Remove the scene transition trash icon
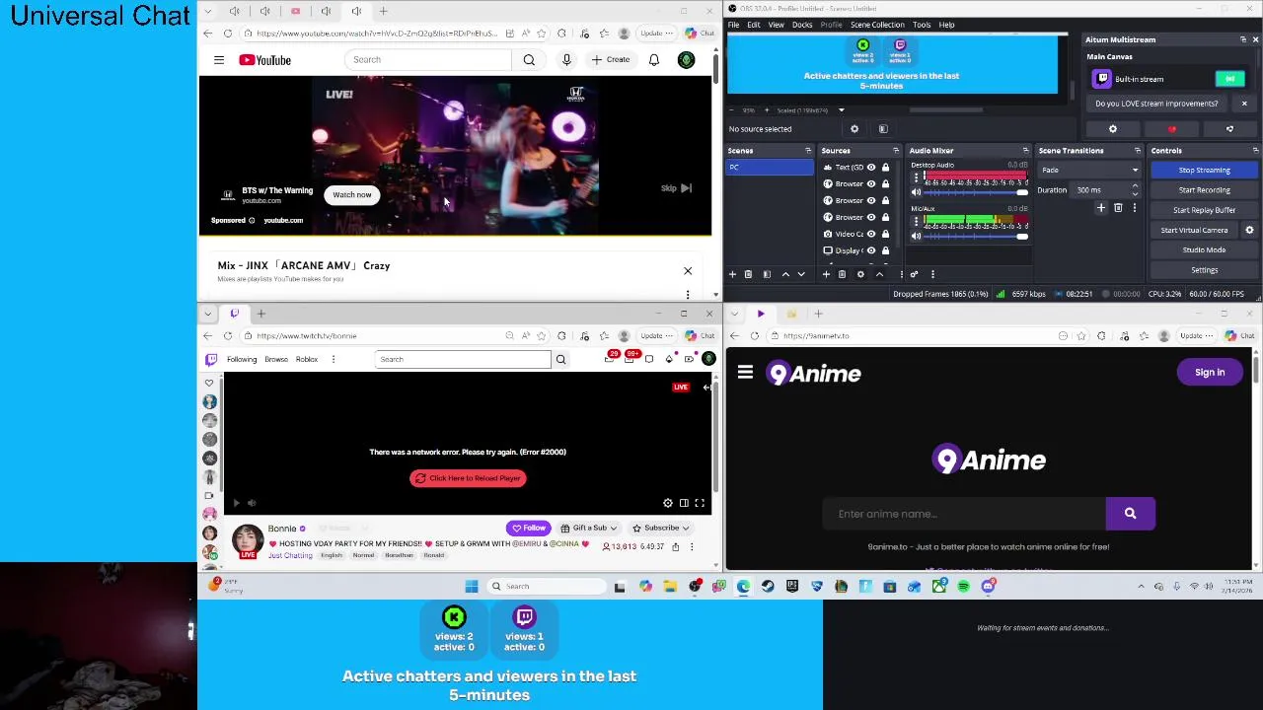This screenshot has height=710, width=1263. 1118,208
